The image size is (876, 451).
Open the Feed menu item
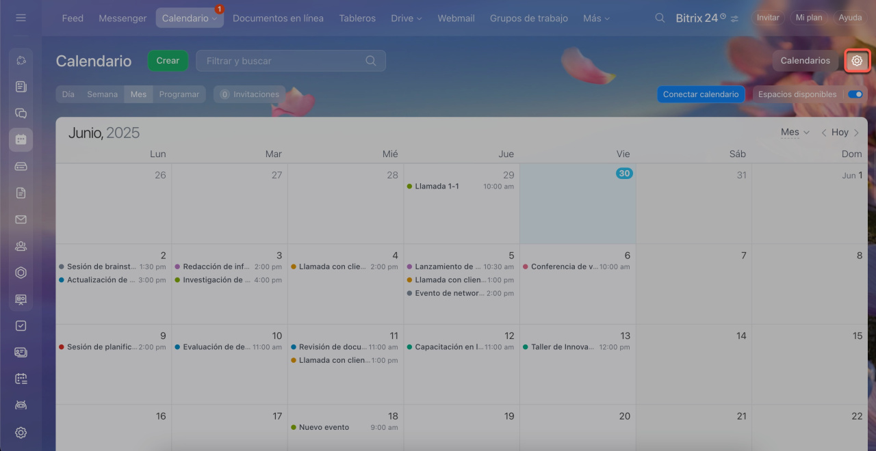pyautogui.click(x=73, y=18)
